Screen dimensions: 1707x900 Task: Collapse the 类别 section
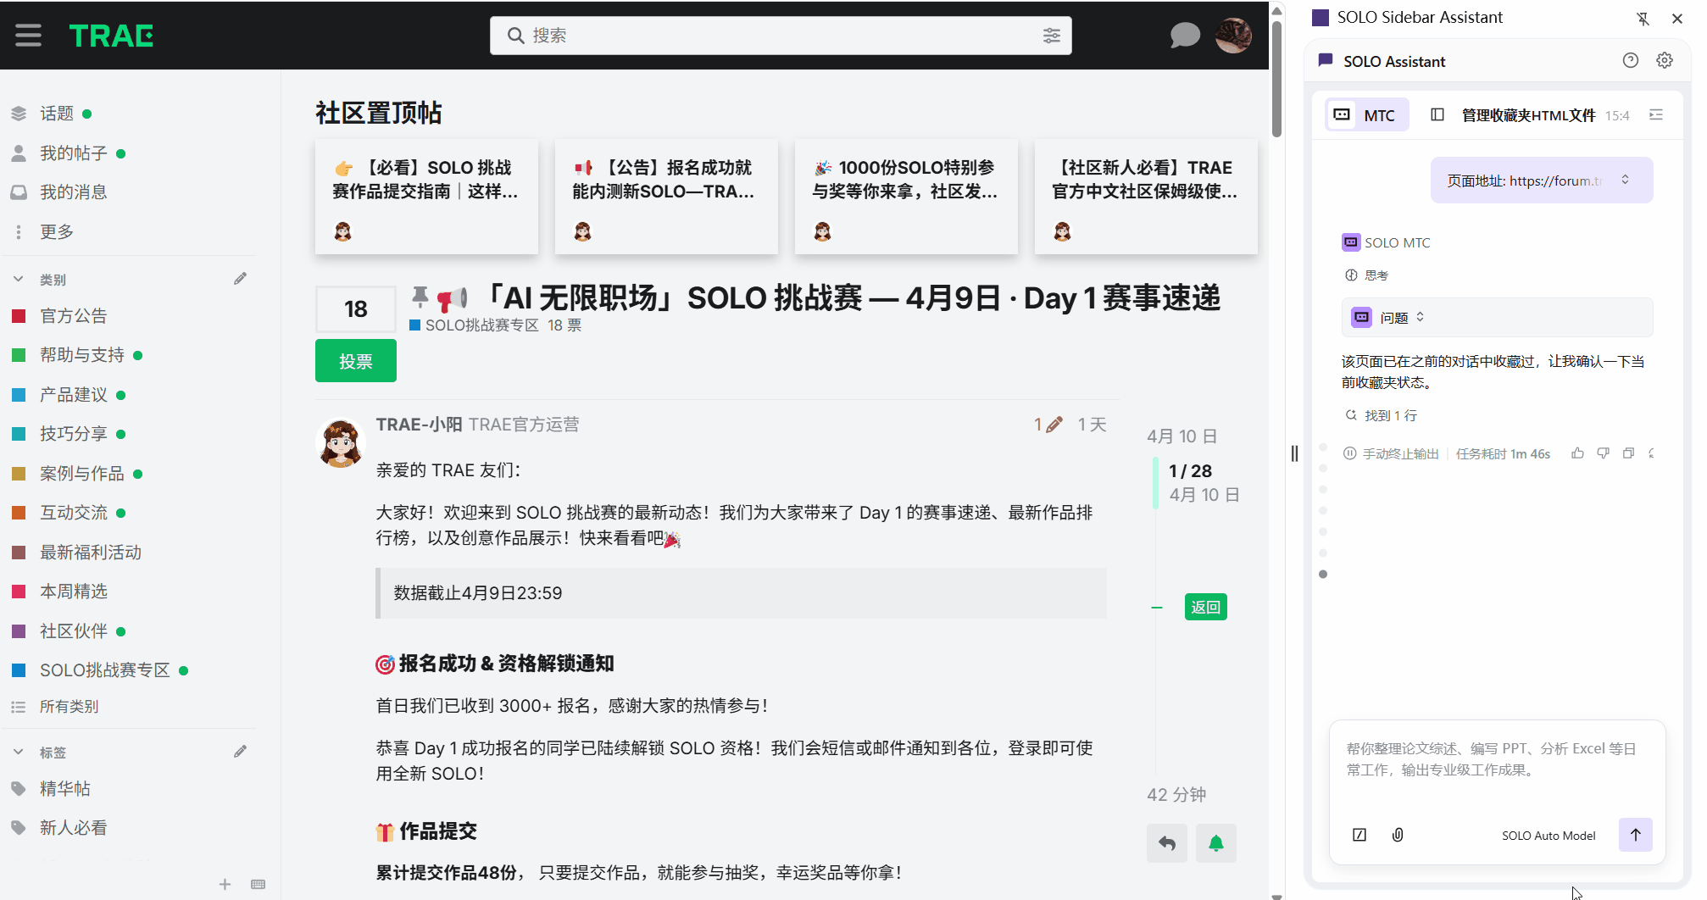tap(19, 279)
